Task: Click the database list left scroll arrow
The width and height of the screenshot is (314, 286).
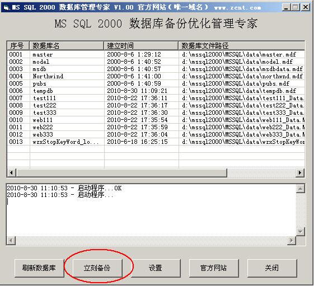Action: pyautogui.click(x=12, y=172)
